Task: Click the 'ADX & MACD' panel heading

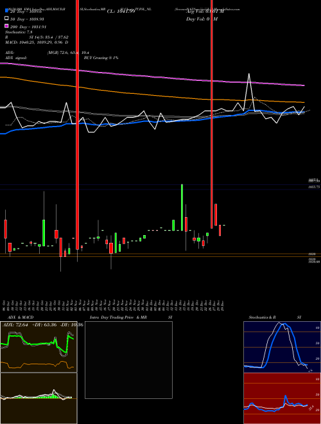Action: click(x=21, y=317)
